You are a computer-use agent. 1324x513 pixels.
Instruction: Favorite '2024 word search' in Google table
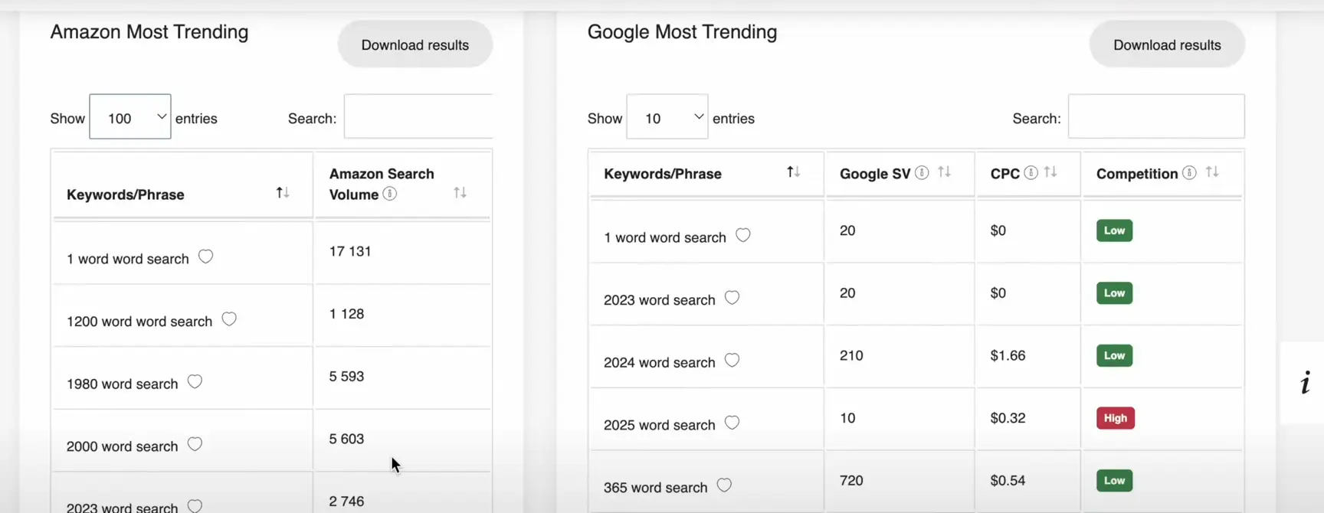coord(732,361)
